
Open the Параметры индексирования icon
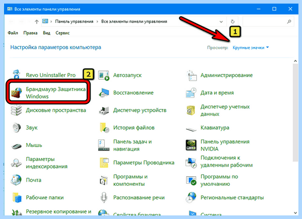pyautogui.click(x=17, y=163)
